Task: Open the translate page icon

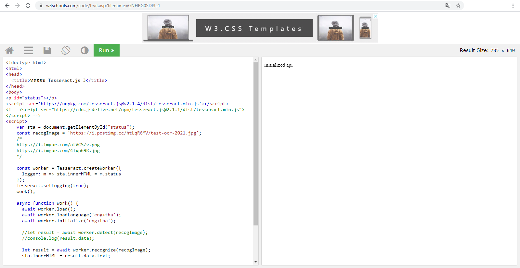Action: pyautogui.click(x=448, y=6)
